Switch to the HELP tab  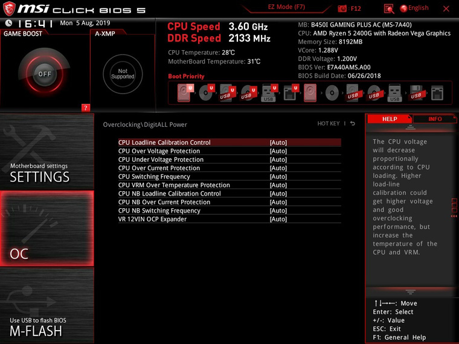(390, 119)
